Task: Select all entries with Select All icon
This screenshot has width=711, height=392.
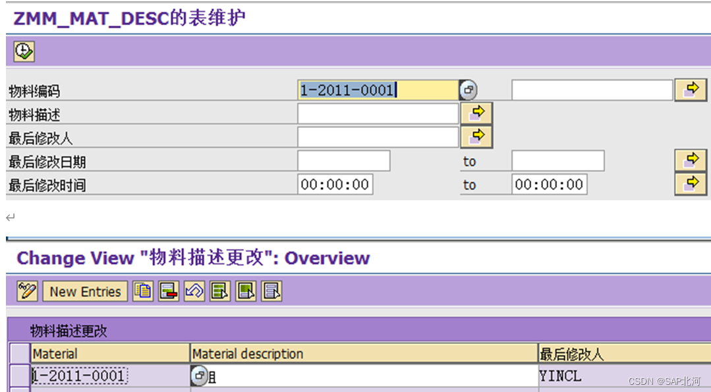Action: [x=219, y=291]
